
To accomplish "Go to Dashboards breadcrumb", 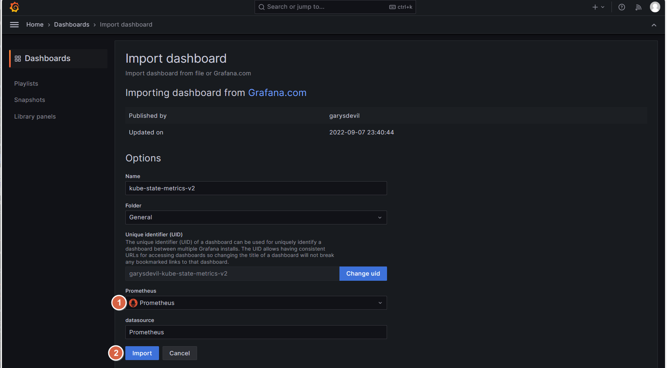I will coord(72,25).
